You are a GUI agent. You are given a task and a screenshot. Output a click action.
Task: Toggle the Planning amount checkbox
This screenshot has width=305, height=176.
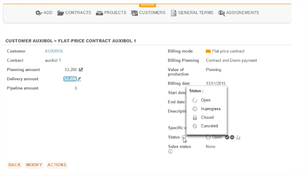(81, 70)
